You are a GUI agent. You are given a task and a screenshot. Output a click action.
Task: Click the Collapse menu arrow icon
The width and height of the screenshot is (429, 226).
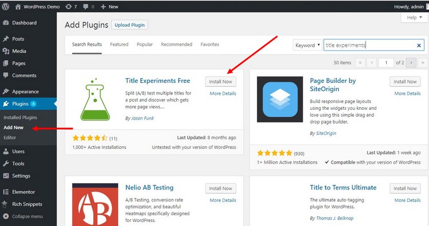6,216
